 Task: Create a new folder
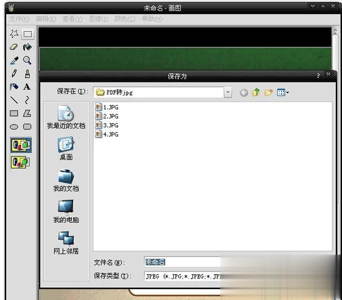269,92
